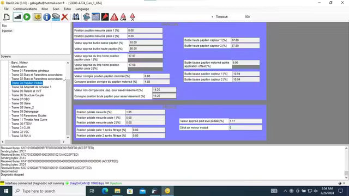Select Trame 01 Paramètres généraux
The image size is (349, 196).
31,71
